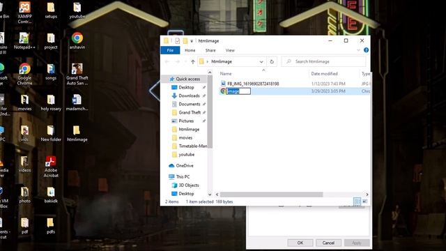
Task: Select Quick access in navigation pane
Action: coord(187,79)
